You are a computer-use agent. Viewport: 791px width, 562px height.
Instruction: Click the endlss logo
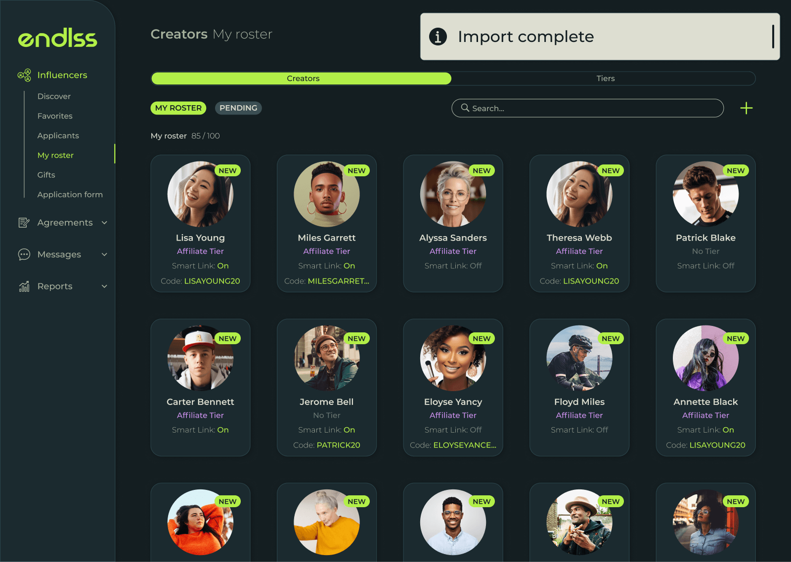coord(58,38)
